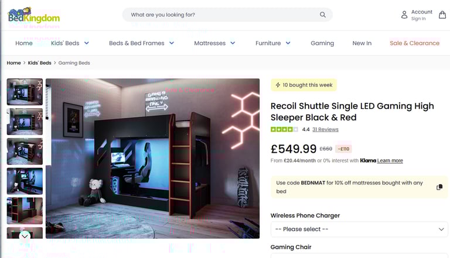Click the Kids' Beds breadcrumb link
The height and width of the screenshot is (258, 450).
click(x=40, y=63)
